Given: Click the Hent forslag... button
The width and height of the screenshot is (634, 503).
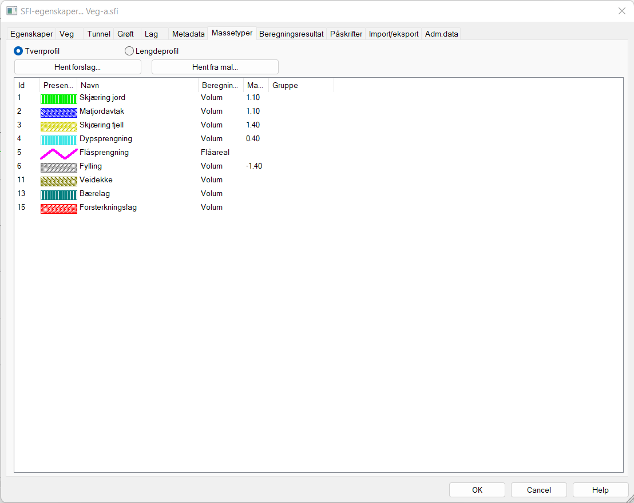Looking at the screenshot, I should point(77,67).
